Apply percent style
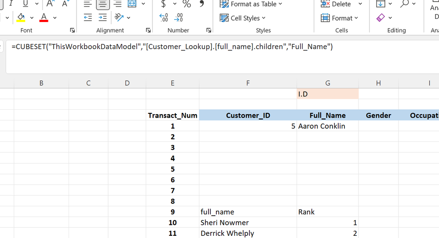 click(187, 4)
